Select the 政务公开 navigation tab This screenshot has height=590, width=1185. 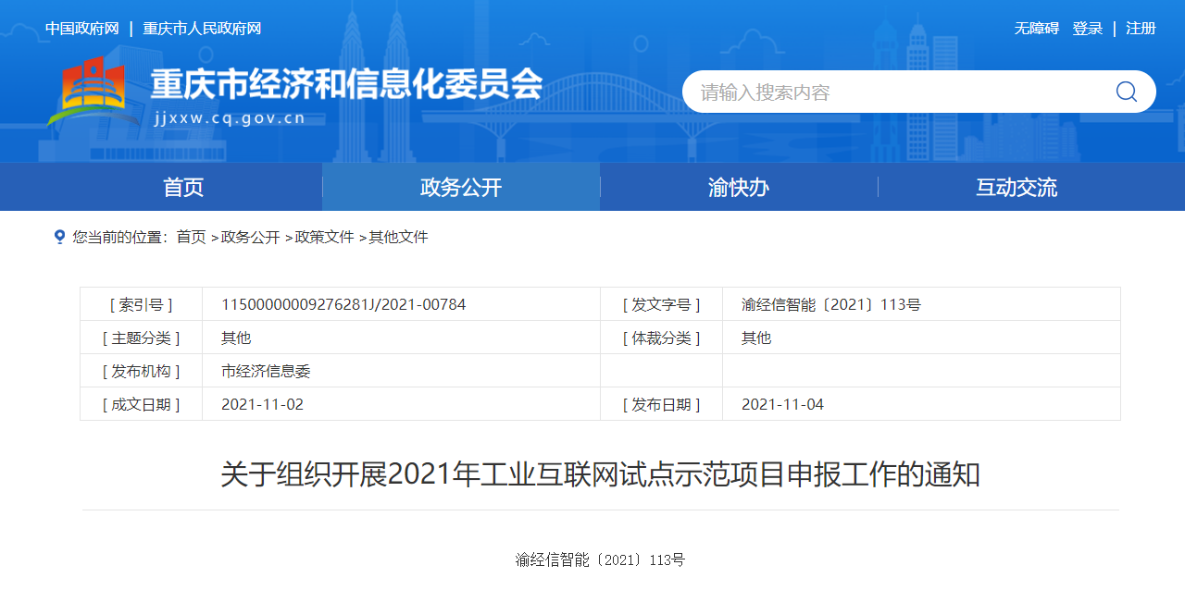461,188
